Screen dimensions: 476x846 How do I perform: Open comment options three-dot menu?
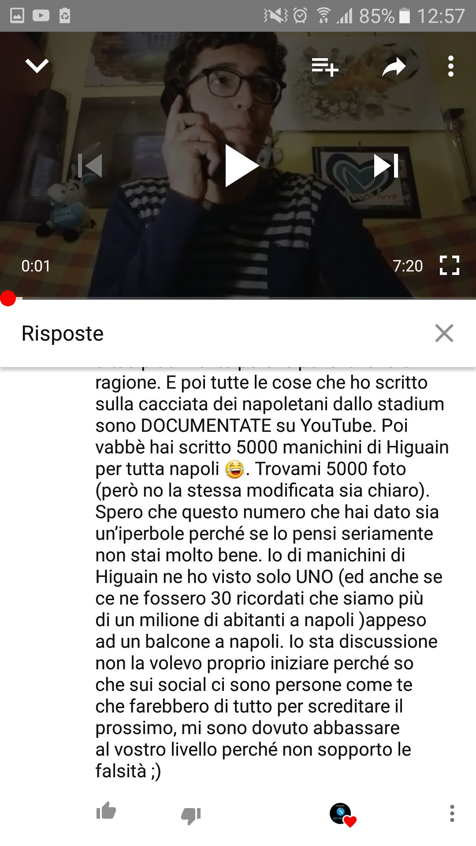(452, 813)
